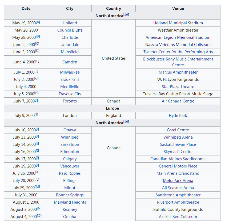Click the Charlotte city link
Image resolution: width=241 pixels, height=221 pixels.
point(70,37)
